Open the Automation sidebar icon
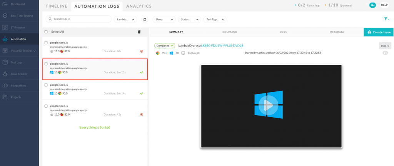394x166 pixels. pyautogui.click(x=5, y=39)
